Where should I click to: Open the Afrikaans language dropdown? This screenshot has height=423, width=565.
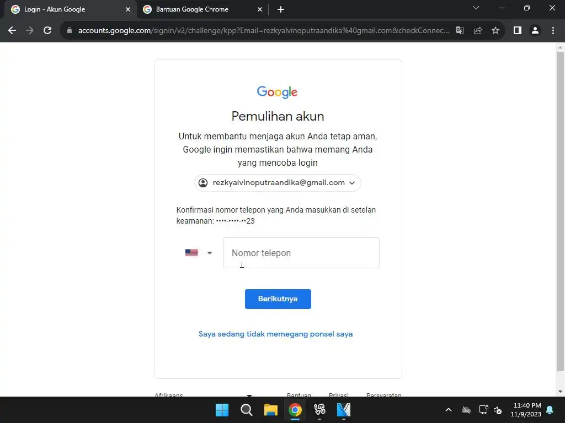(204, 394)
